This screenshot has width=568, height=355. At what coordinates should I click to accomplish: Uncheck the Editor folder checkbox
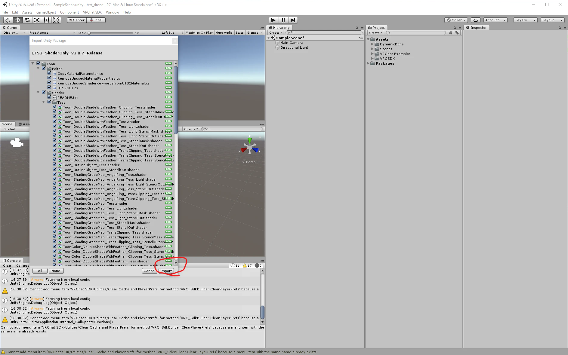44,68
